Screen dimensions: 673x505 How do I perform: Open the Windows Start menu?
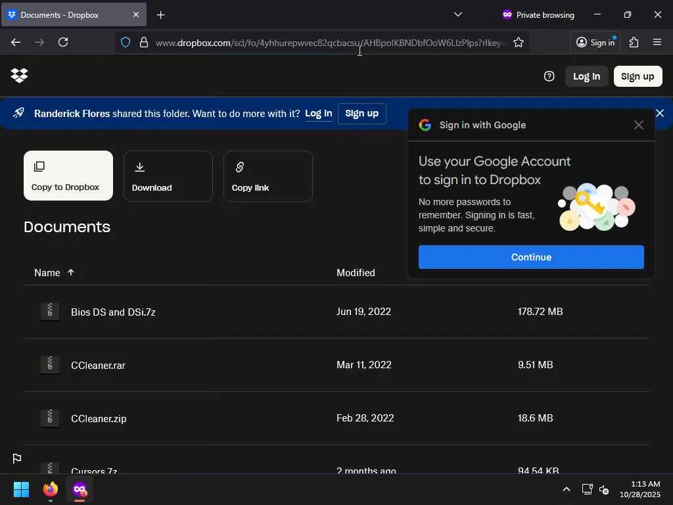pos(21,489)
